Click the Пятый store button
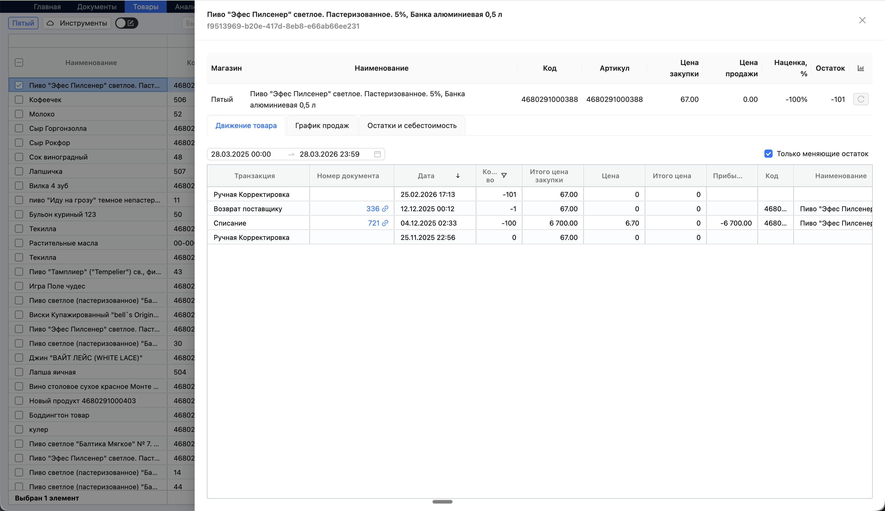 click(x=23, y=23)
